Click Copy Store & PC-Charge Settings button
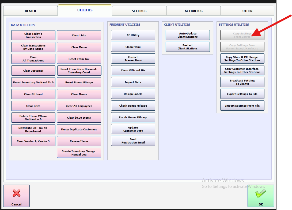The image size is (292, 210). (242, 59)
